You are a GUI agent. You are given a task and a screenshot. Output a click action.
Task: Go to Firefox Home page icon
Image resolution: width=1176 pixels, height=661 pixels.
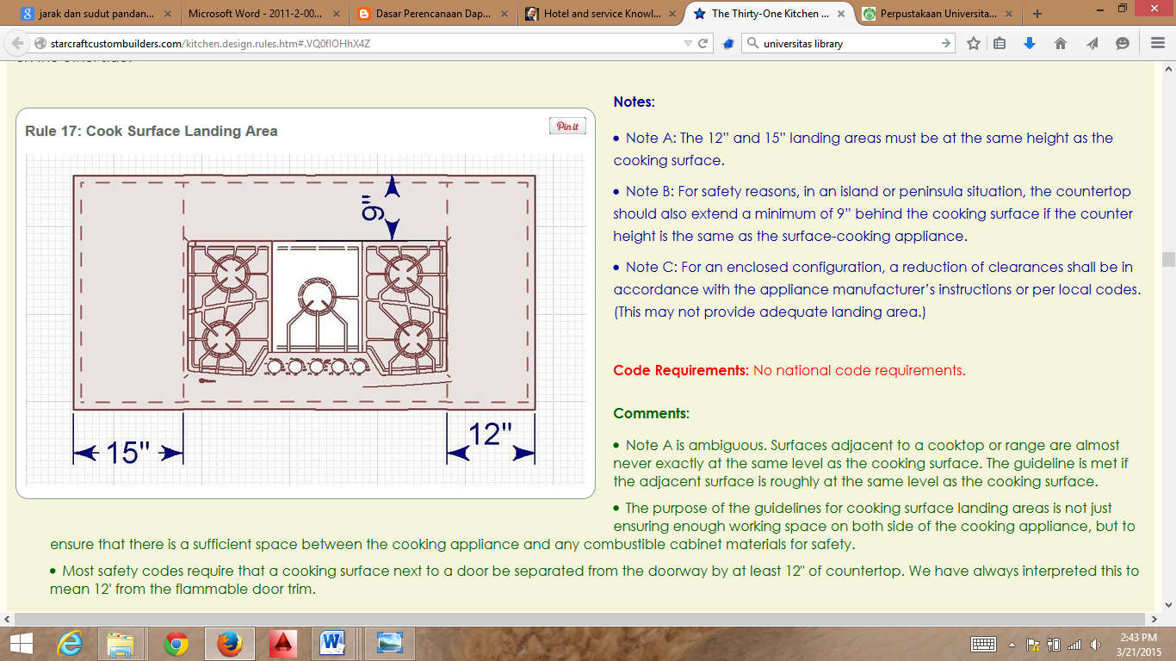(1061, 43)
